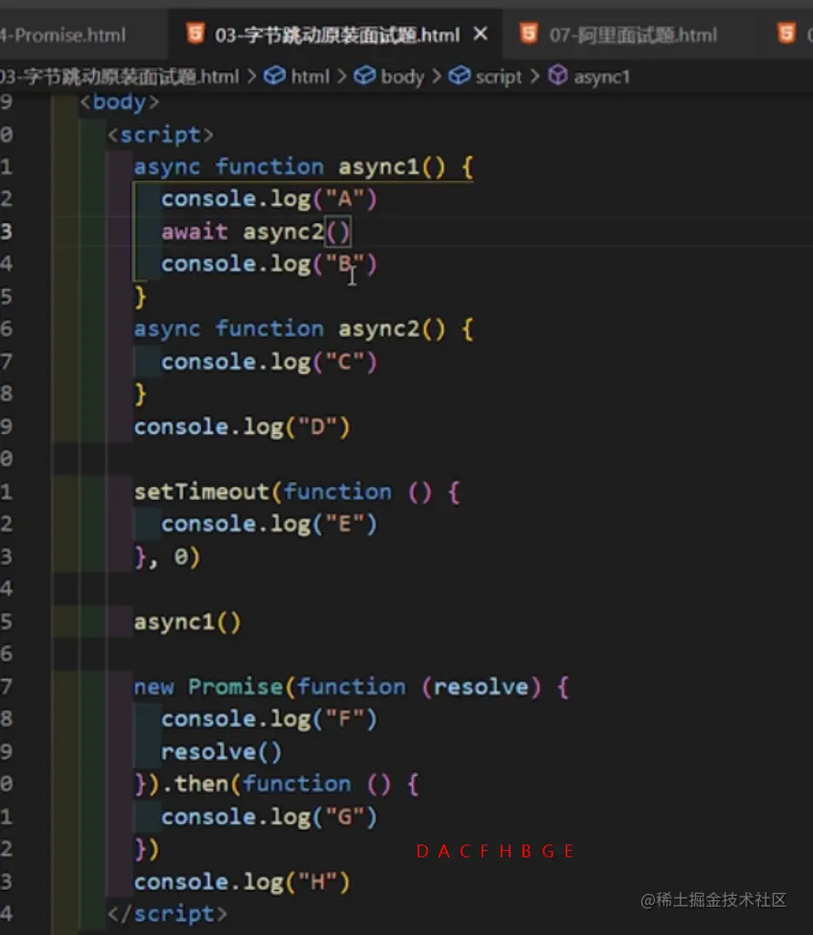The width and height of the screenshot is (813, 935).
Task: Click the console.log("G") line
Action: coord(269,817)
